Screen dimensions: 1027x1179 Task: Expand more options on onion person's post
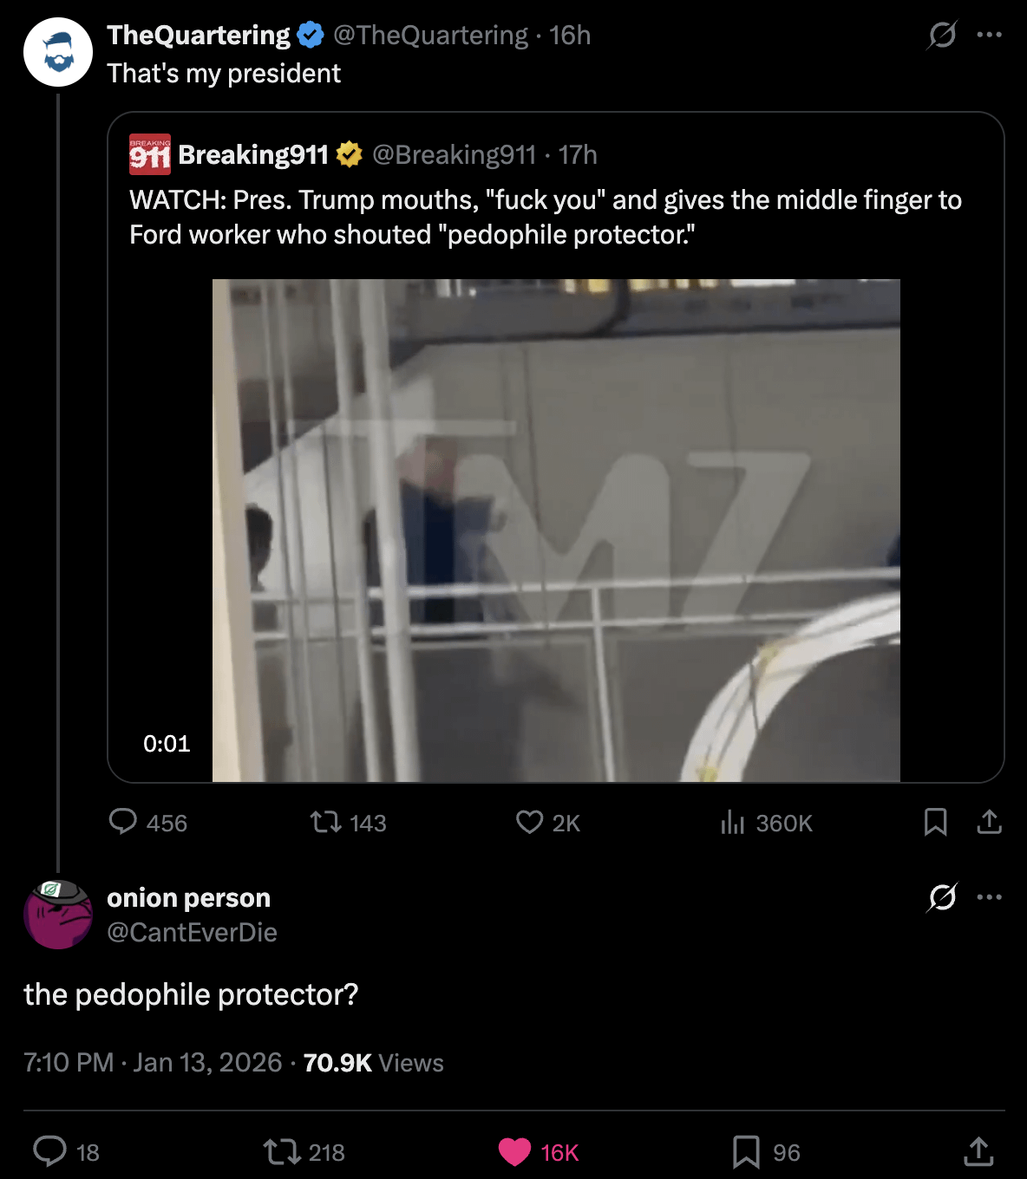tap(989, 897)
